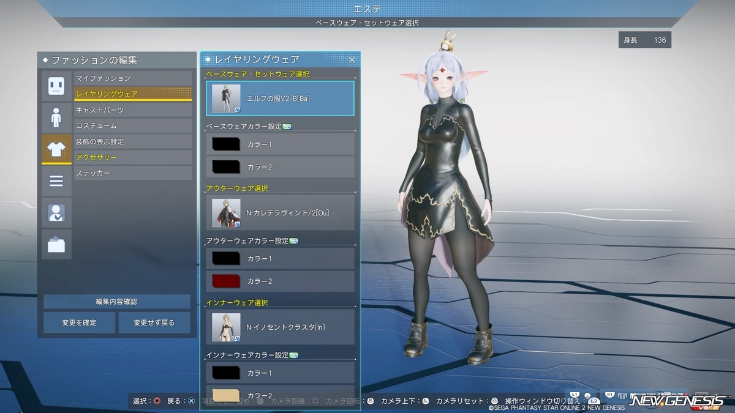
Task: Click 変更せず戻る to discard changes
Action: pos(154,322)
